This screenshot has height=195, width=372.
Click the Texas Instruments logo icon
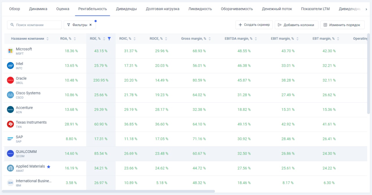click(10, 124)
